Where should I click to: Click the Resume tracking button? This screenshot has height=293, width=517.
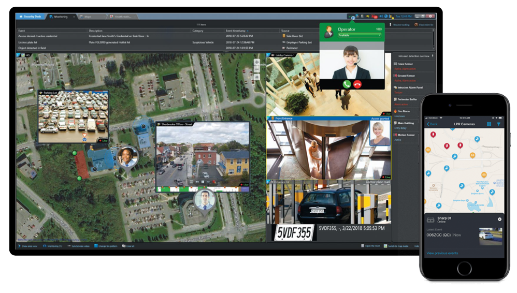tap(399, 25)
